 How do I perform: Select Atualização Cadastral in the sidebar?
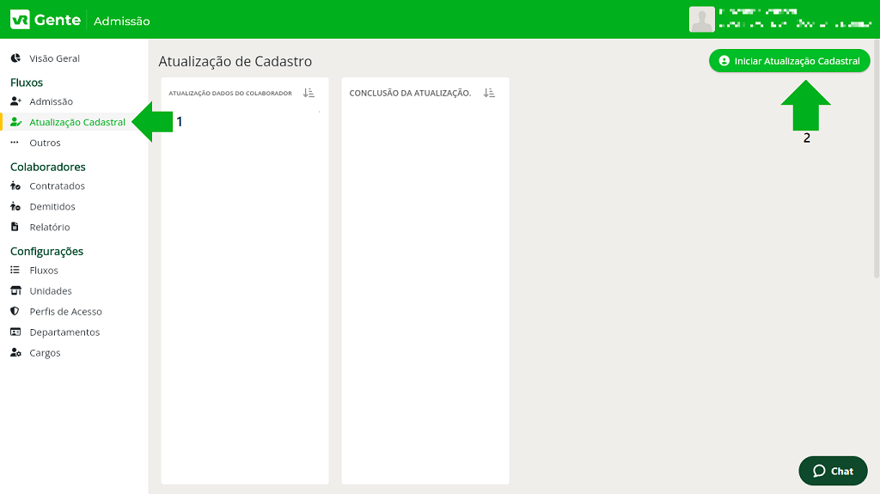[x=77, y=122]
